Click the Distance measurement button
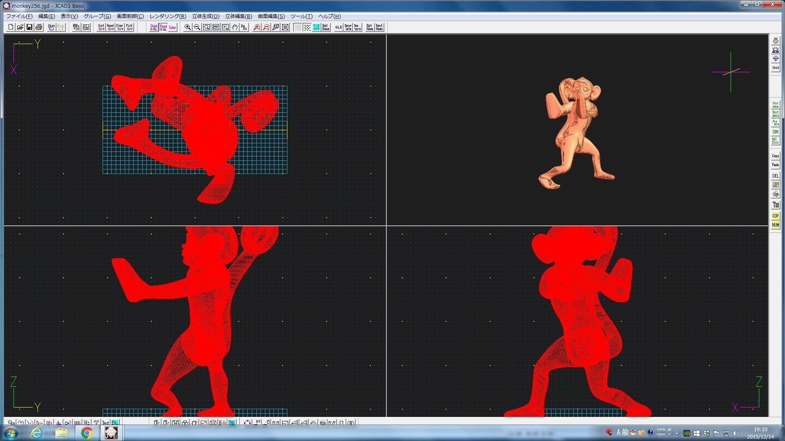This screenshot has height=441, width=785. coord(776,114)
